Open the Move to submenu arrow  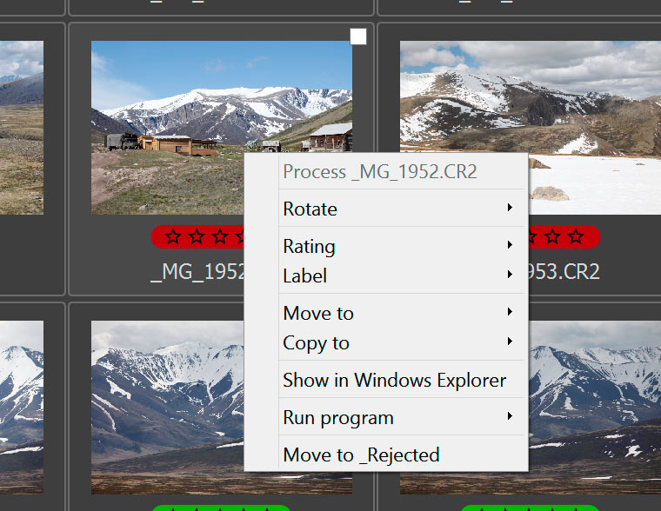[510, 313]
